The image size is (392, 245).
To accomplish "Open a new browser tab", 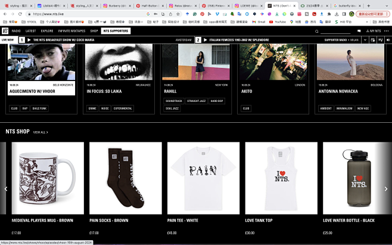I will [369, 5].
